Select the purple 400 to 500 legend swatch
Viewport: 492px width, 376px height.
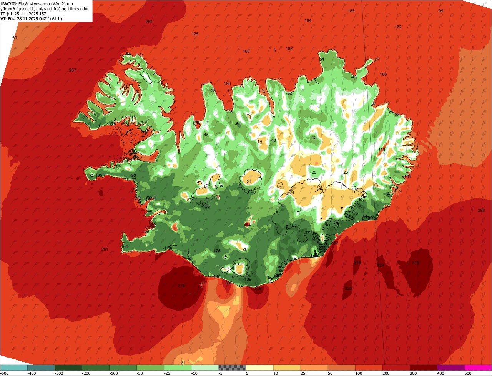450,368
